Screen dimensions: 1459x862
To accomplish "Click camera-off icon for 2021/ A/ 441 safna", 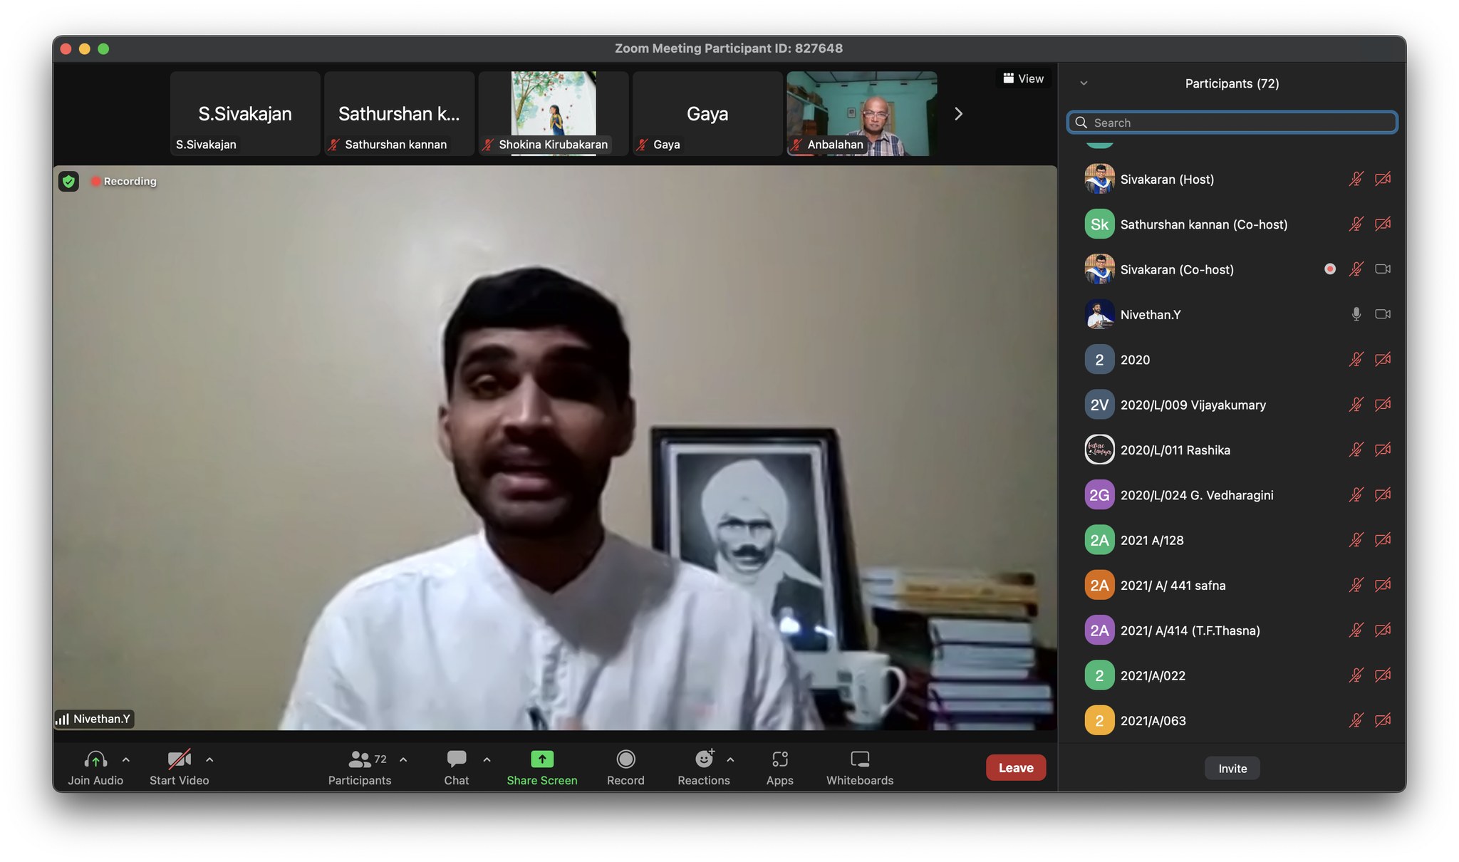I will pos(1383,585).
